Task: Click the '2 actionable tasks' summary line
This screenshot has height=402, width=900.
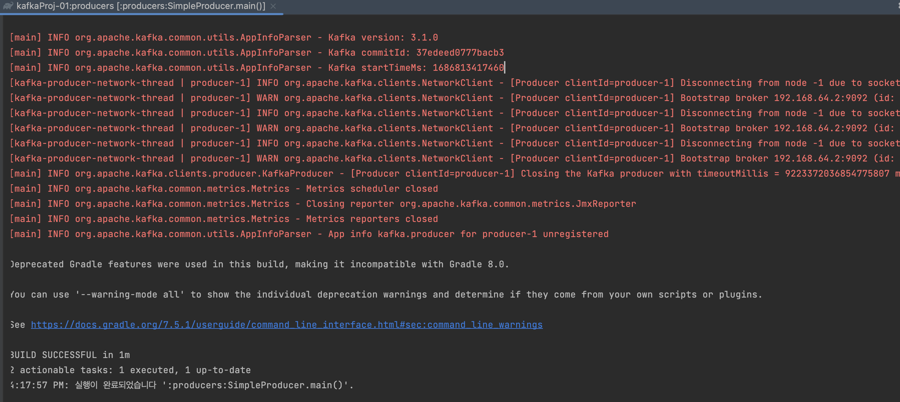Action: pos(130,370)
